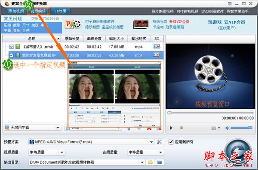Adjust the volume slider handle
The image size is (258, 170).
[250, 128]
